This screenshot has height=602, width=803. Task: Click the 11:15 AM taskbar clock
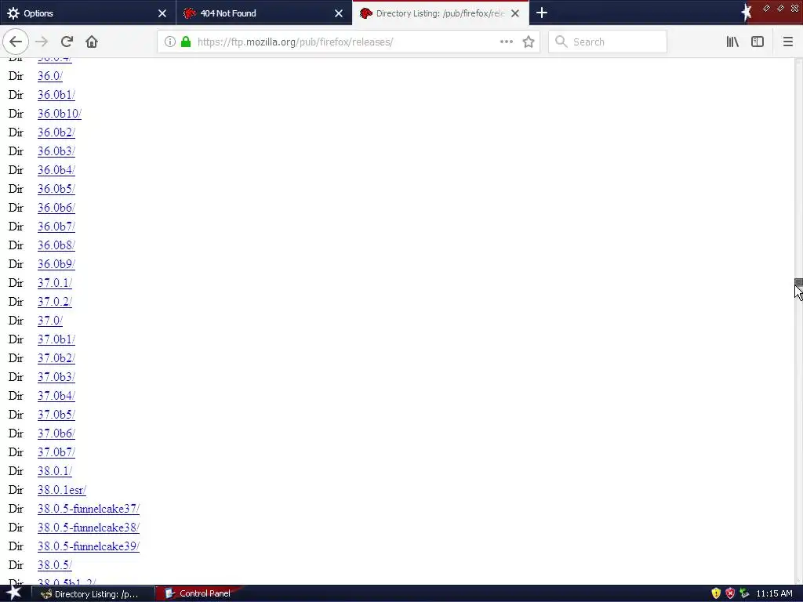774,594
